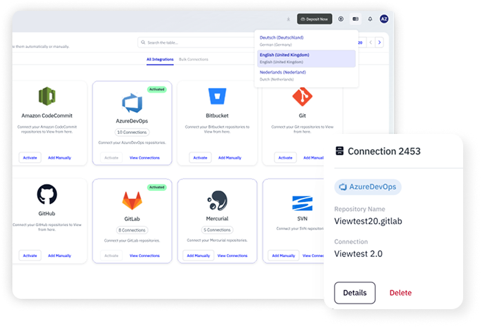Screen dimensions: 481x327
Task: Open the AZ user avatar menu
Action: [384, 19]
